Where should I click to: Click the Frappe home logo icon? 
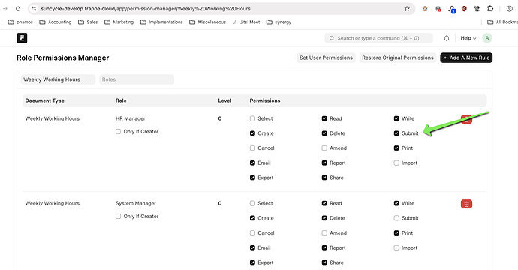(22, 38)
